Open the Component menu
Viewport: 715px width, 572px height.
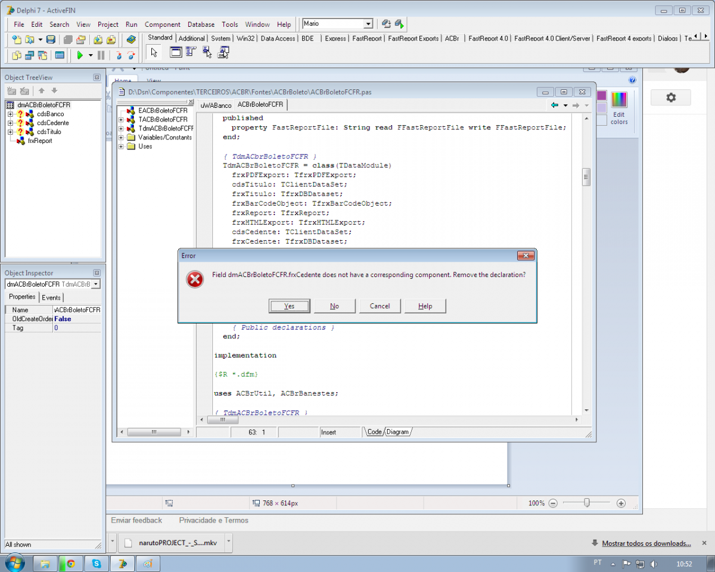[x=162, y=24]
